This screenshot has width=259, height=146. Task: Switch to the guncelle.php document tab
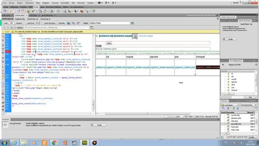click(47, 15)
